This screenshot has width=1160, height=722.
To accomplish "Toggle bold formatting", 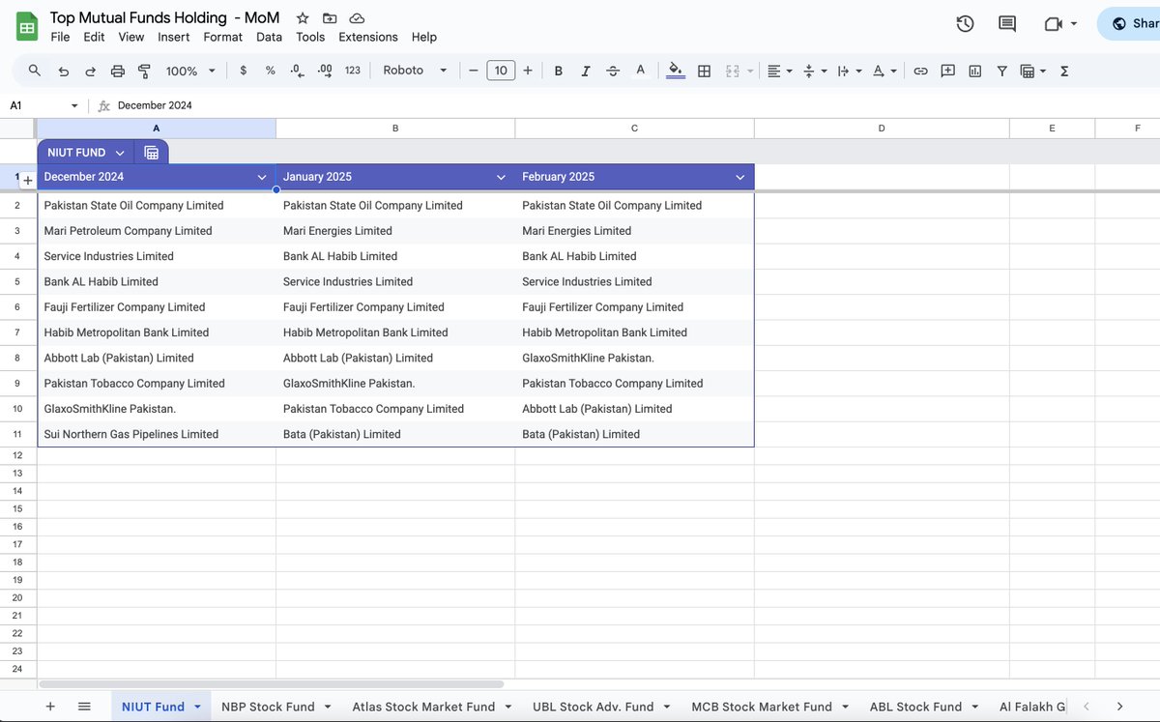I will coord(558,71).
